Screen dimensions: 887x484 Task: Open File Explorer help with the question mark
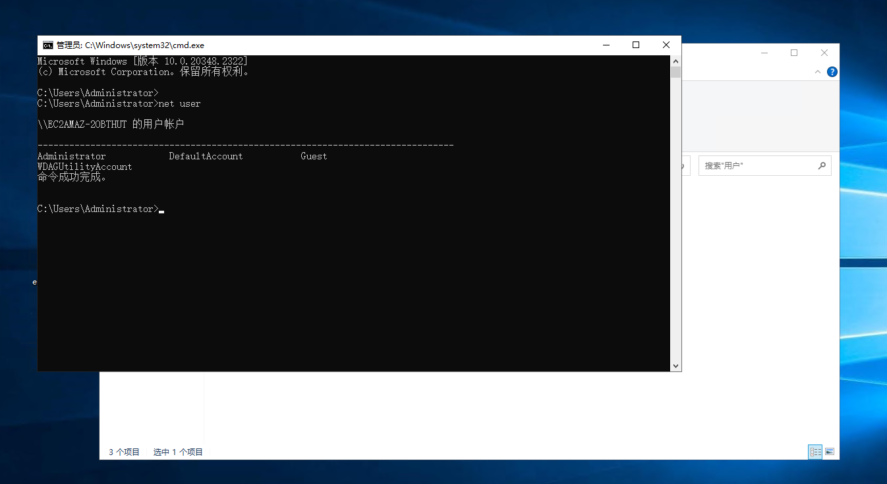pyautogui.click(x=832, y=72)
